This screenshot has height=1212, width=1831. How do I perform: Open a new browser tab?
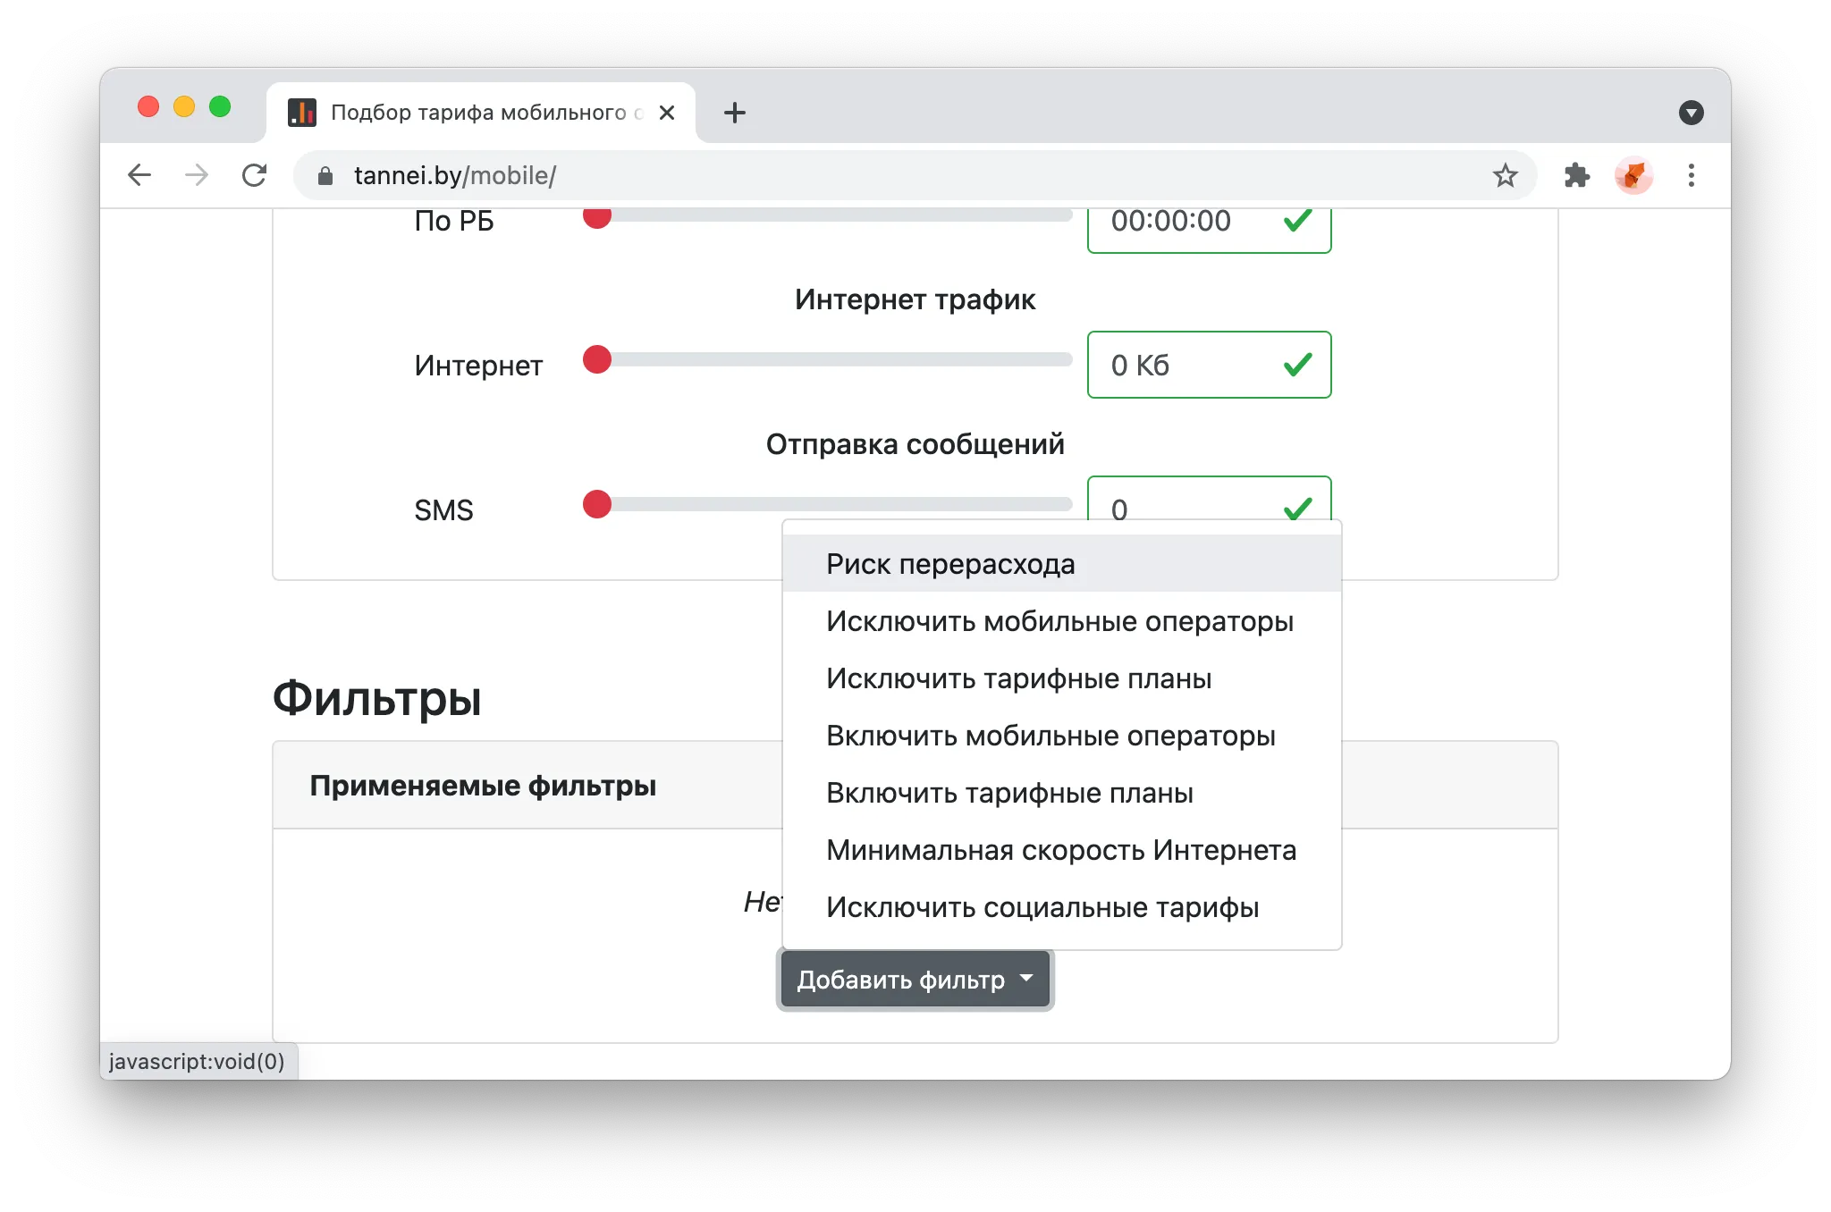(x=735, y=113)
